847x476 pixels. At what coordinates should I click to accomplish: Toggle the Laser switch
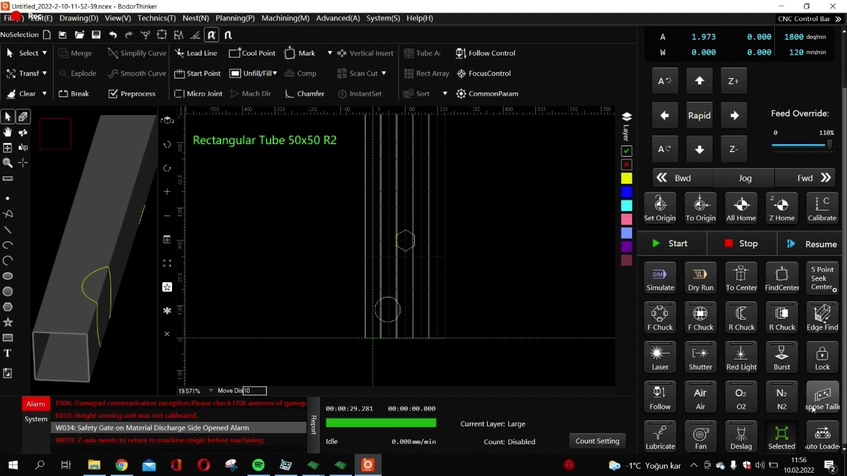660,357
